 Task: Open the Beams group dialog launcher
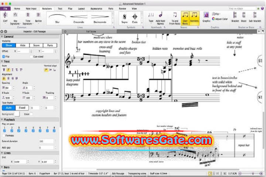pos(198,27)
